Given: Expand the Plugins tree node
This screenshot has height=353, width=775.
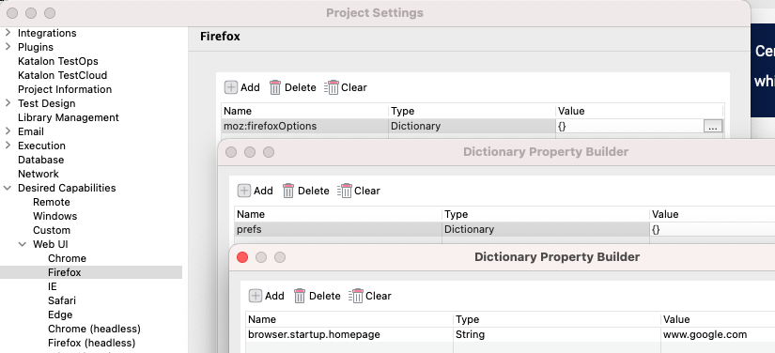Looking at the screenshot, I should (x=8, y=47).
